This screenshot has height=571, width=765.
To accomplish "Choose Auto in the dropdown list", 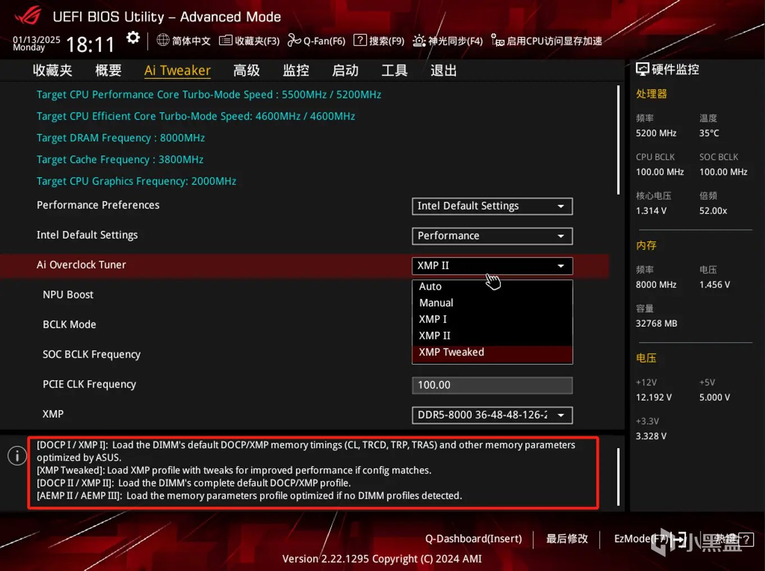I will [x=492, y=287].
